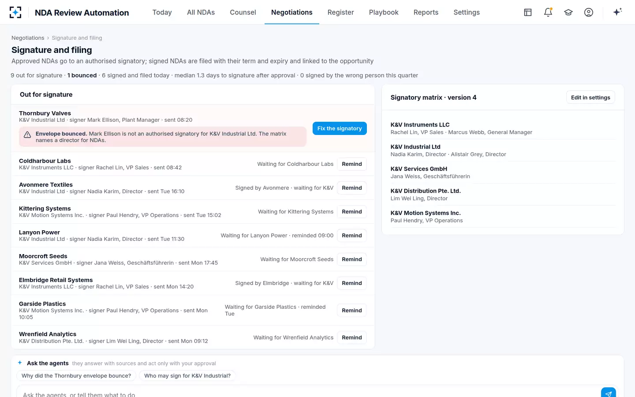Click the Wrenfield Analytics entry title
The width and height of the screenshot is (635, 397).
point(48,334)
